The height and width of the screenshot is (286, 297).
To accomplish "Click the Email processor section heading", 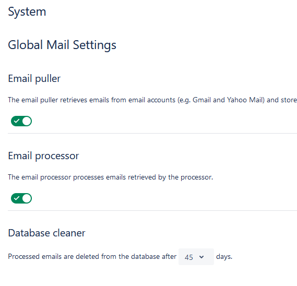I will [x=43, y=156].
